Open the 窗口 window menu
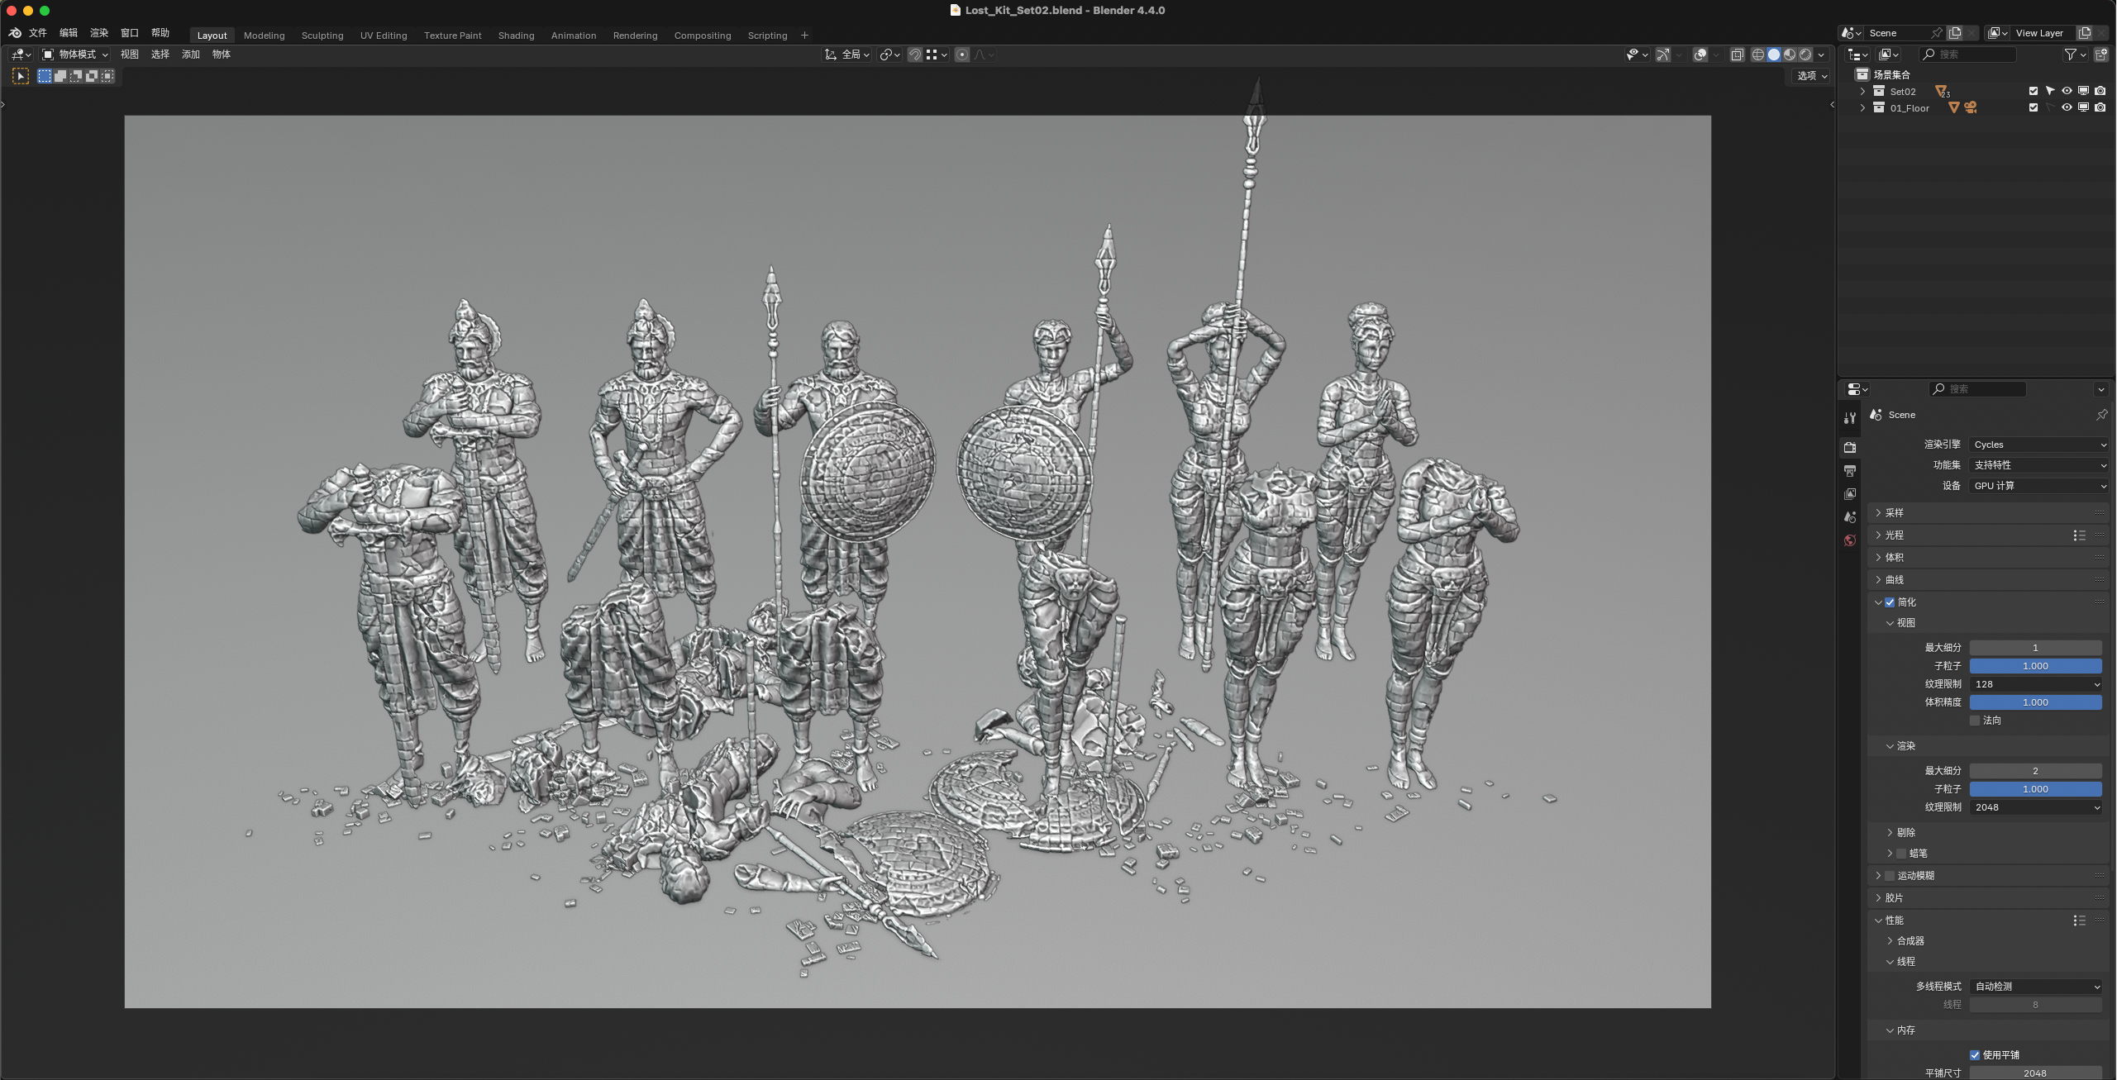This screenshot has height=1080, width=2117. pos(130,33)
